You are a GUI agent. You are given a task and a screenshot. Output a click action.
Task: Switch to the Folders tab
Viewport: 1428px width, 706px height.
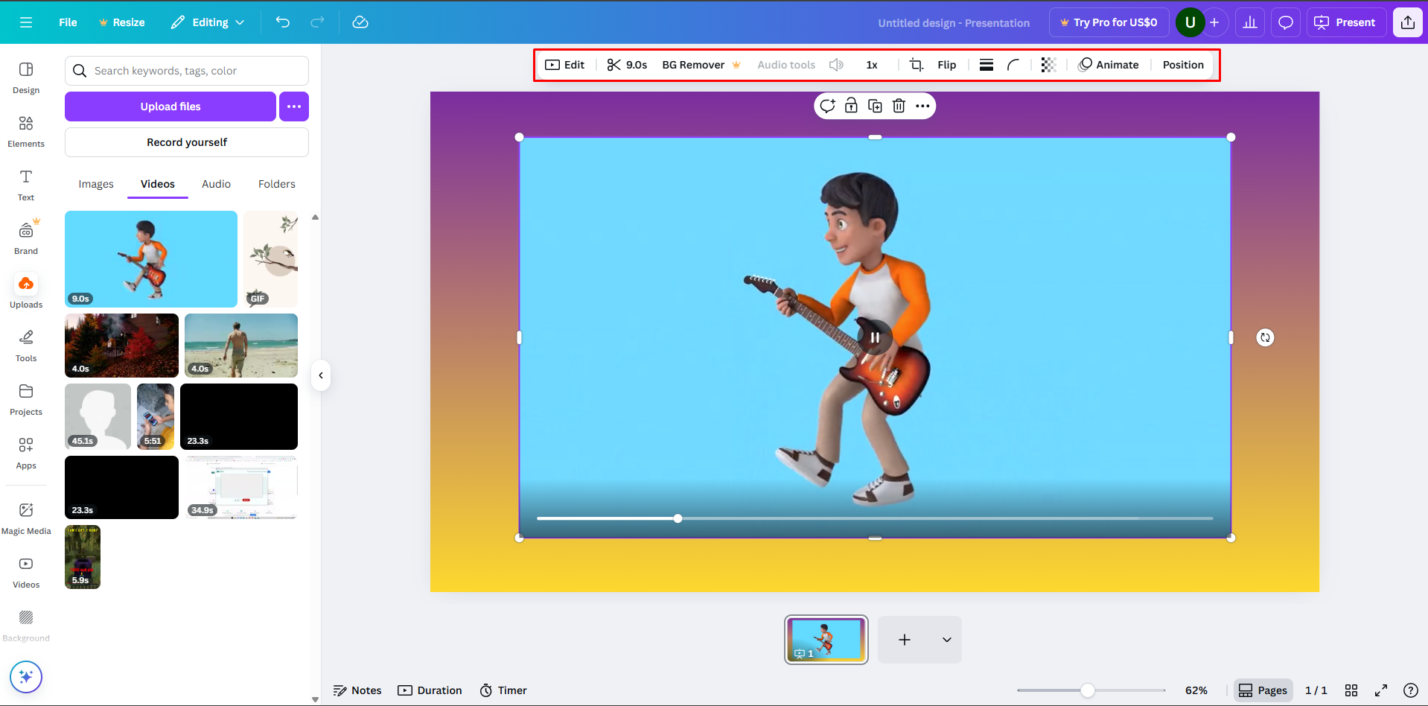coord(277,184)
